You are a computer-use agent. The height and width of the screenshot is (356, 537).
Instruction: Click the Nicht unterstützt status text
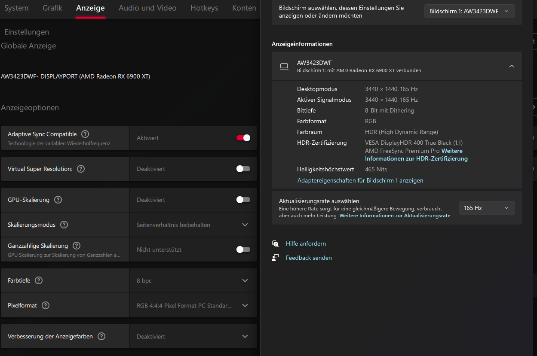159,250
